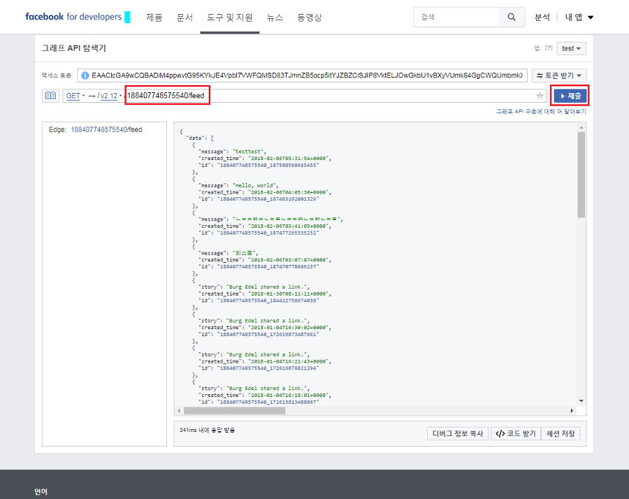
Task: Favorite the query with the star icon
Action: coord(540,96)
